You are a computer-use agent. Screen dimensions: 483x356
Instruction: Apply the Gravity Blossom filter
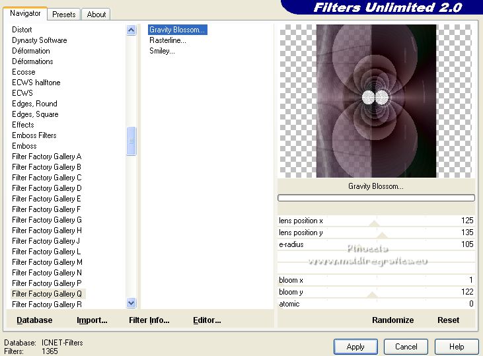click(x=355, y=347)
